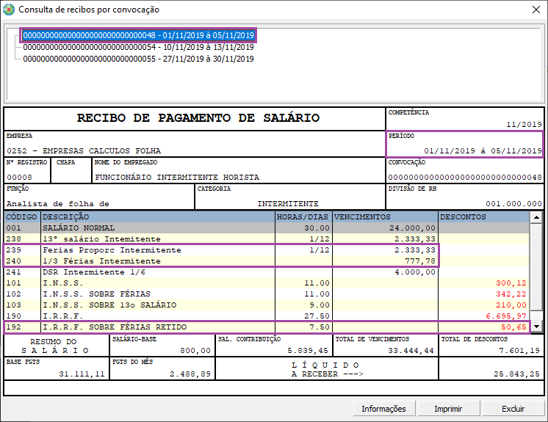Screen dimensions: 548x422
Task: Select the DSR Intermitente 1/6 row
Action: [267, 272]
